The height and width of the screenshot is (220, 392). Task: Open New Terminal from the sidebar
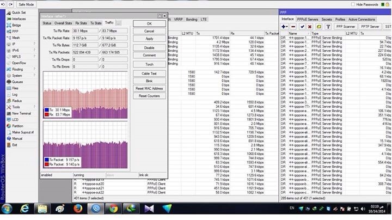click(x=19, y=113)
